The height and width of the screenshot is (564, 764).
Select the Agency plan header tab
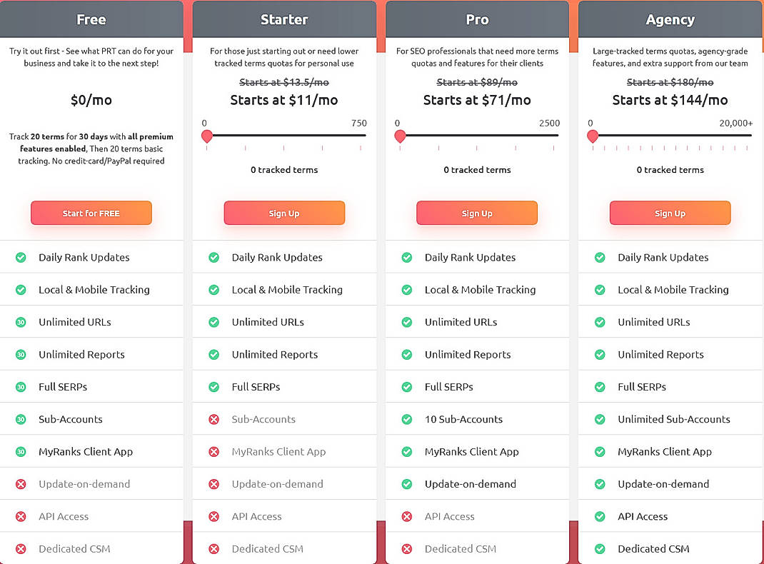pos(670,19)
